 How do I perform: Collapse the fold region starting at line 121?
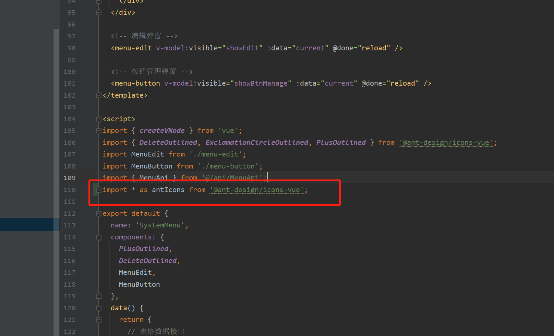pyautogui.click(x=98, y=319)
